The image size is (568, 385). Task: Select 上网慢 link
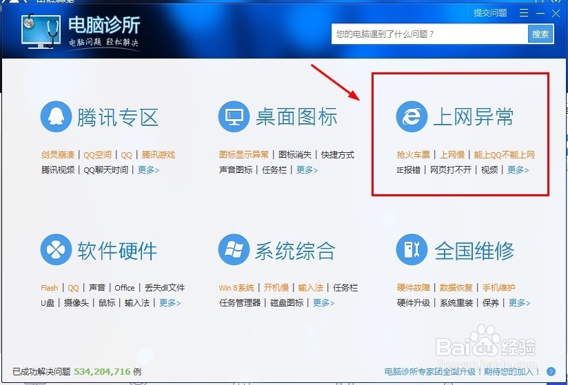tap(452, 155)
